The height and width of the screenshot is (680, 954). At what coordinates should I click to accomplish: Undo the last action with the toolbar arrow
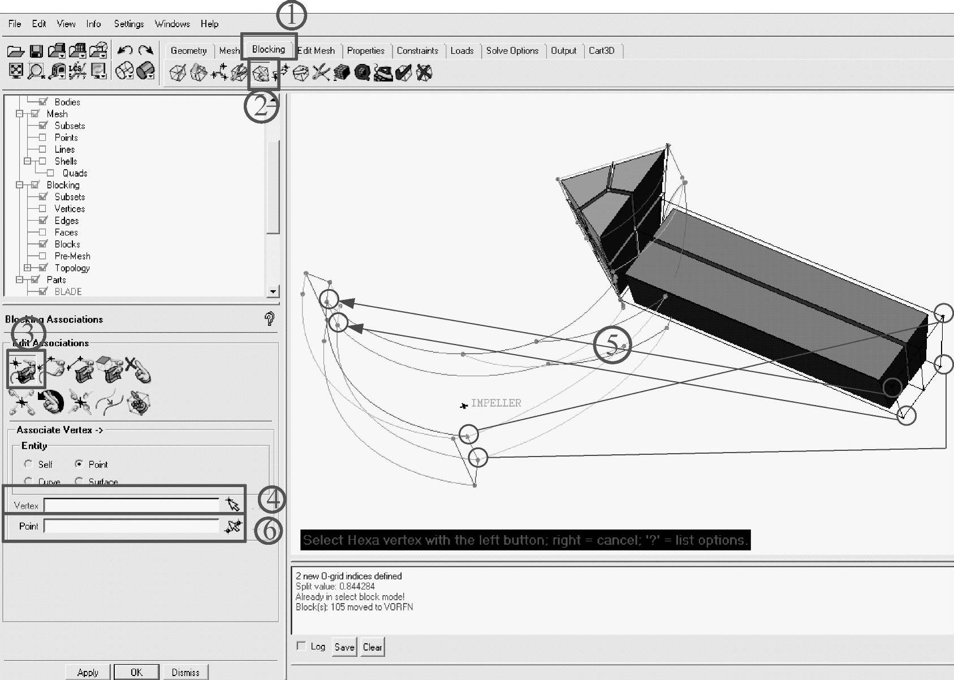click(x=125, y=50)
